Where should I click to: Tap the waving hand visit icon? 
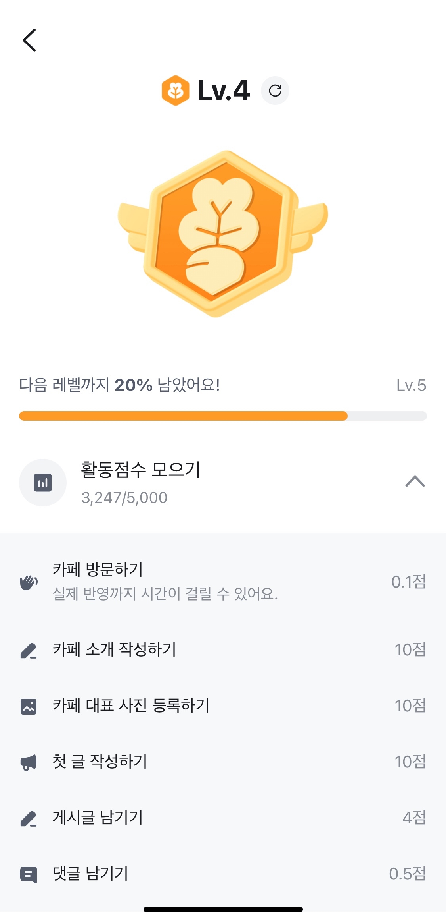point(29,582)
